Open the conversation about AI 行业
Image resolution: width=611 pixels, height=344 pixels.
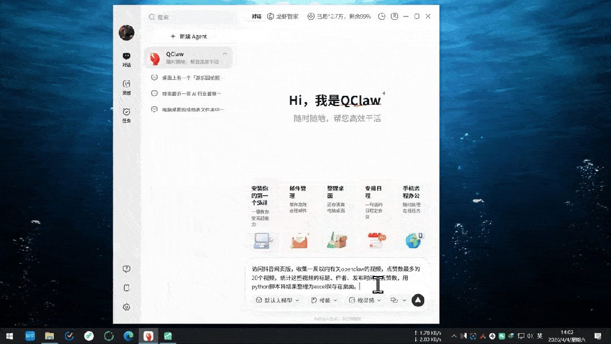tap(189, 94)
